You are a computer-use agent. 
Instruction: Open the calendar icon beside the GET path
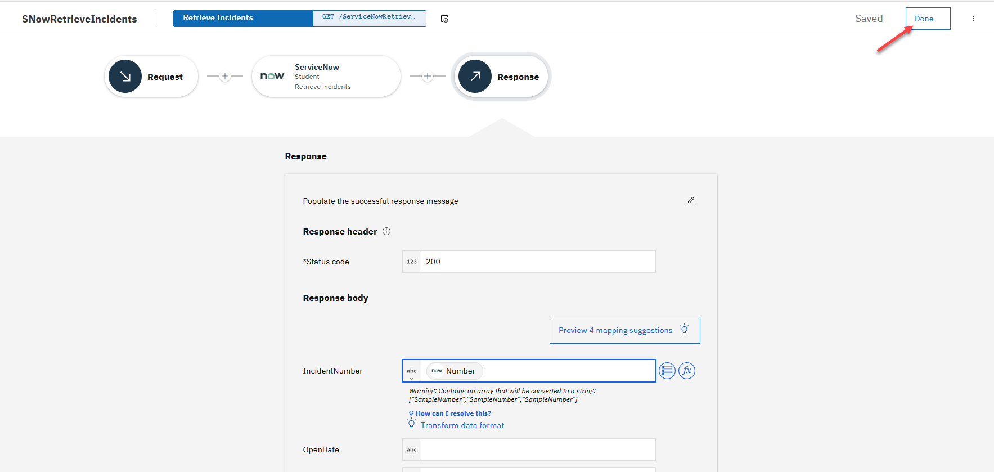(444, 19)
